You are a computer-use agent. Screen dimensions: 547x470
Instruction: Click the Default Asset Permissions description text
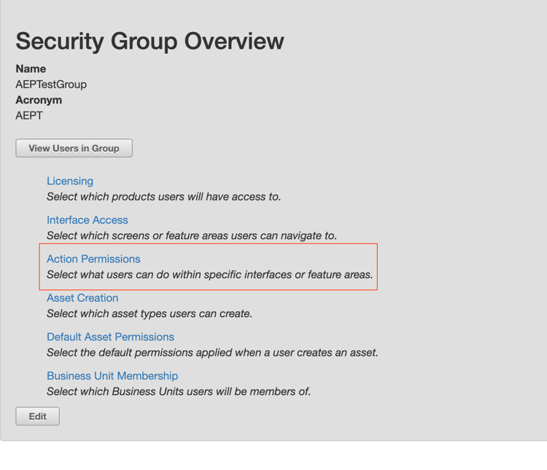pyautogui.click(x=212, y=353)
